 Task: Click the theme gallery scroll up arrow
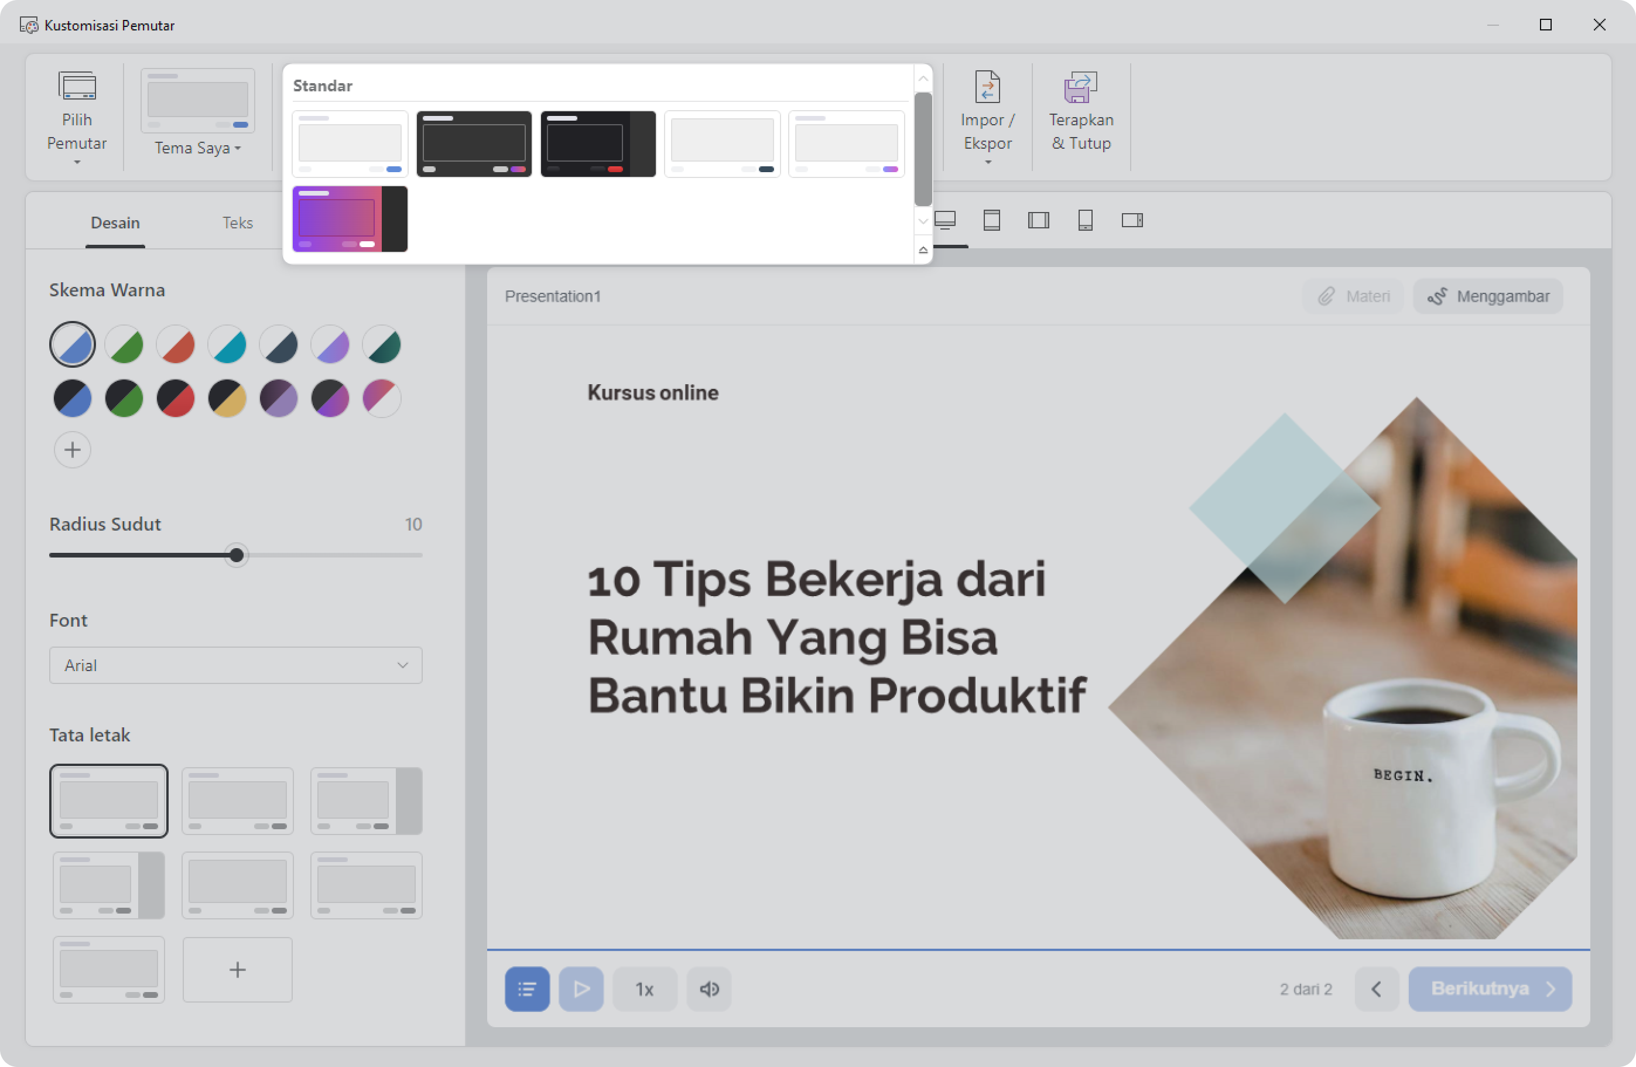tap(923, 79)
